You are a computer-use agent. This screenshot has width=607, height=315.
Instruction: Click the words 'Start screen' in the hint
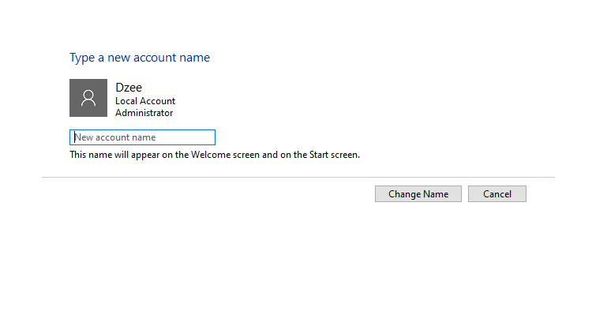pyautogui.click(x=334, y=155)
